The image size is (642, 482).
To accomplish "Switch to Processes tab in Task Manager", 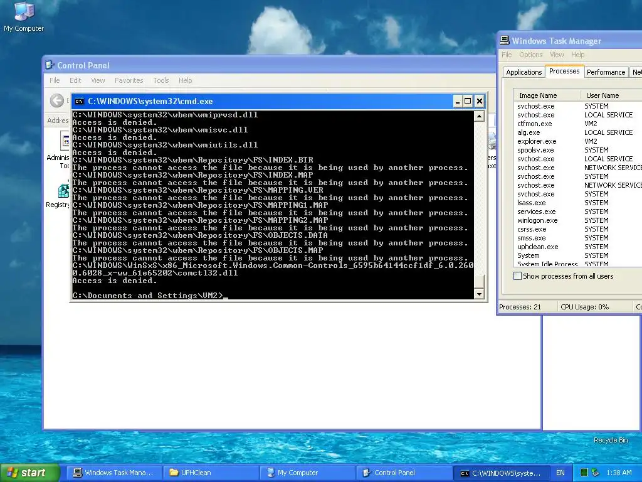I will tap(564, 71).
